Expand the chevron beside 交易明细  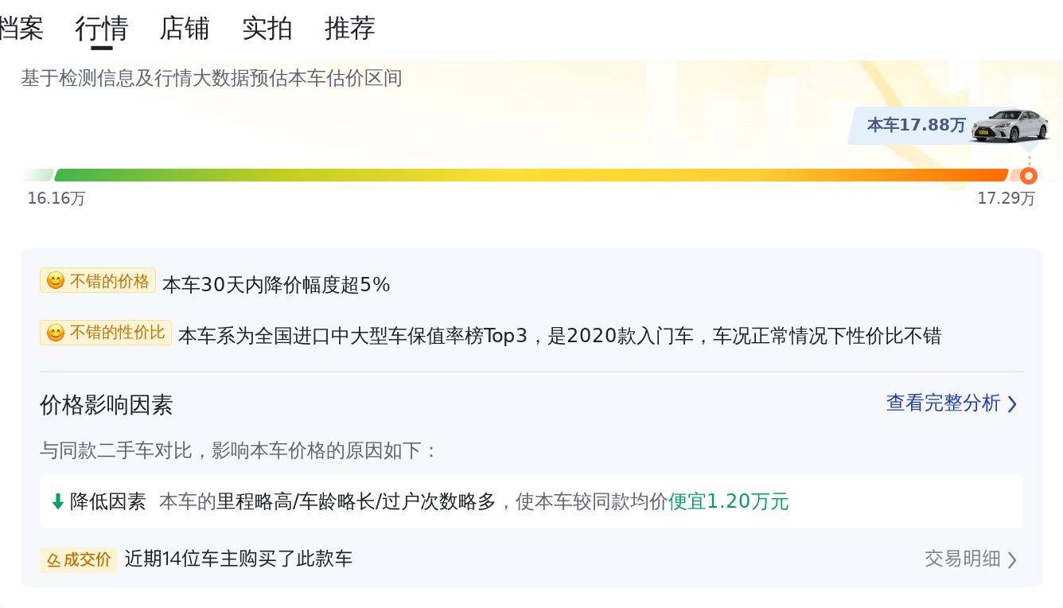(x=1012, y=559)
